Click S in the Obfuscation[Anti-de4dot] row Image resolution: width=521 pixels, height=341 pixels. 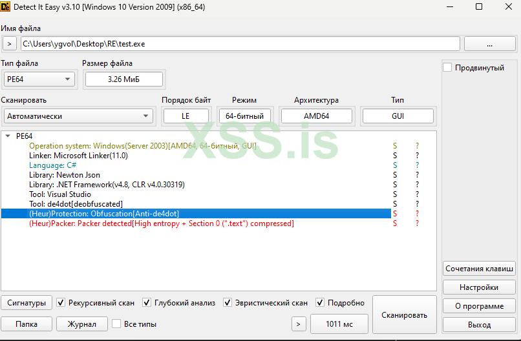coord(395,214)
